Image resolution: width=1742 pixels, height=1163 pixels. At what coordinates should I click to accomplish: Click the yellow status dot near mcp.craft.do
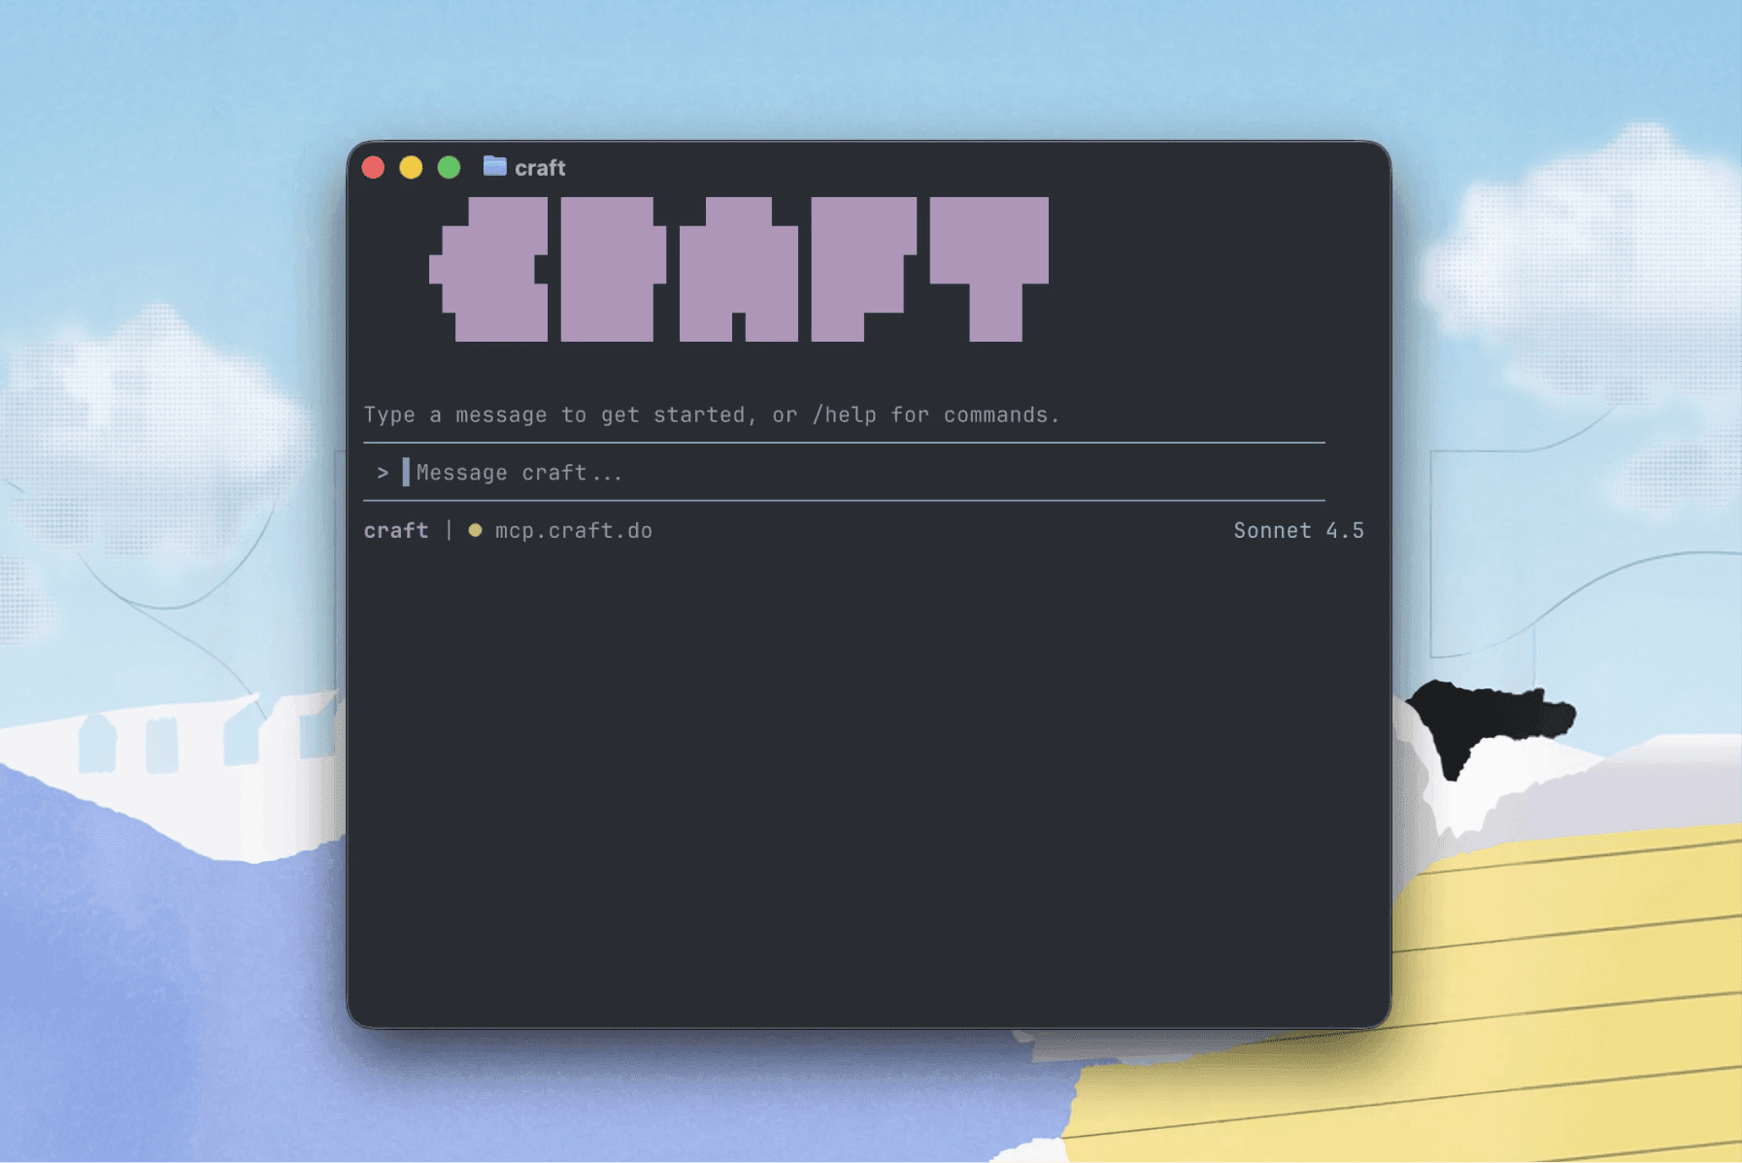pyautogui.click(x=475, y=530)
